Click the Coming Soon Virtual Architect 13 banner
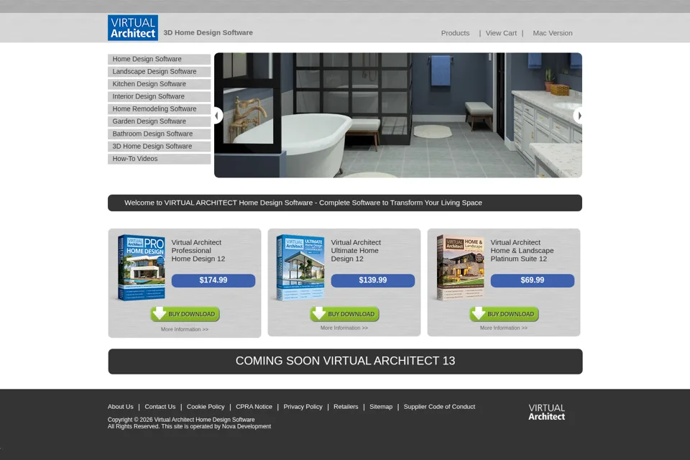The width and height of the screenshot is (690, 460). 346,362
